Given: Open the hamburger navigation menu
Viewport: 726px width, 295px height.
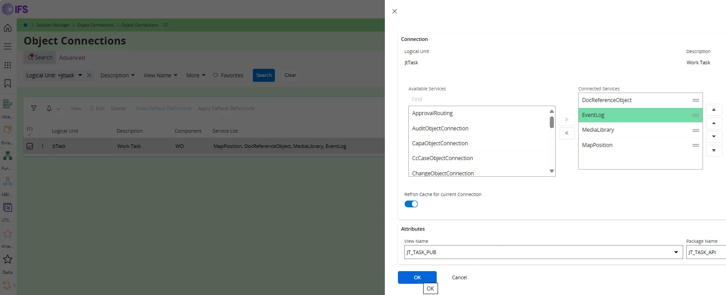Looking at the screenshot, I should (x=8, y=46).
